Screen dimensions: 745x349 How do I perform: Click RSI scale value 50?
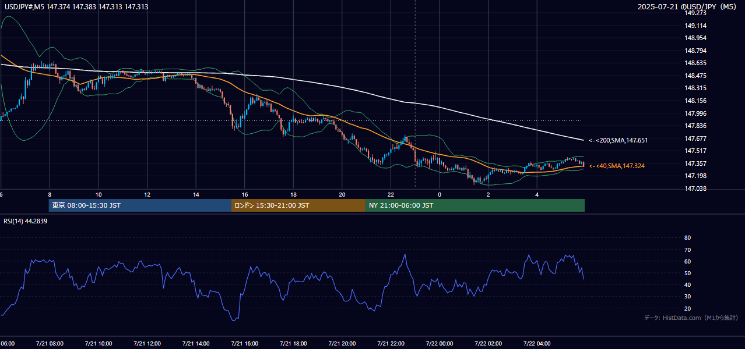tap(687, 273)
